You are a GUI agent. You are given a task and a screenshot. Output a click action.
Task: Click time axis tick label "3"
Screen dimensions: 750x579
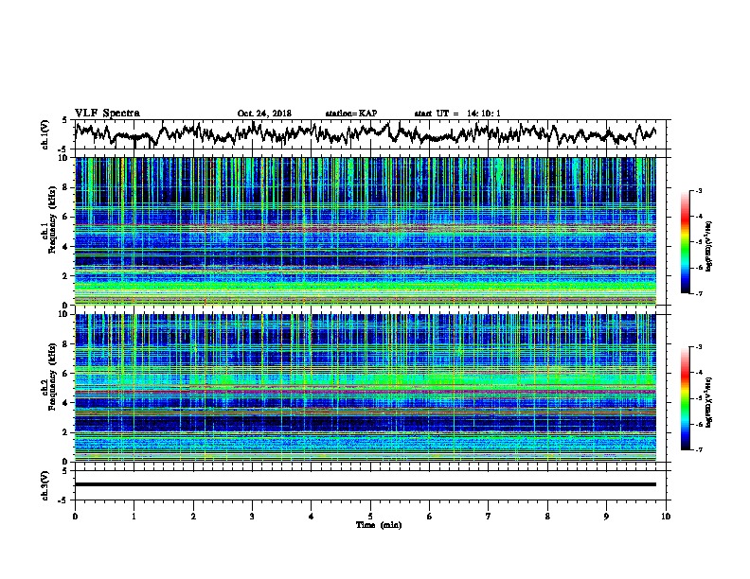252,517
